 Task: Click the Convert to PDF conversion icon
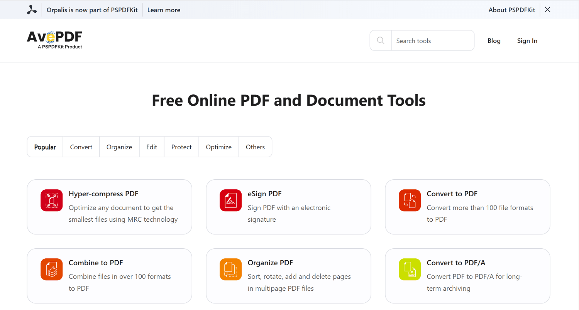tap(410, 200)
